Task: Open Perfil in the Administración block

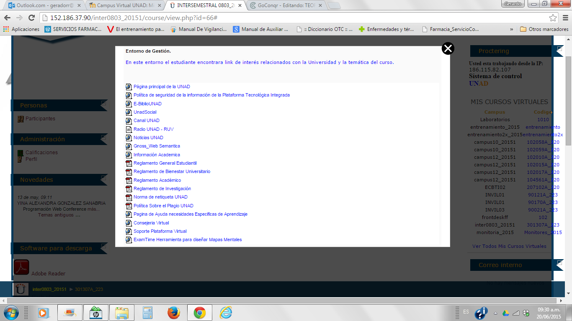Action: pyautogui.click(x=31, y=159)
